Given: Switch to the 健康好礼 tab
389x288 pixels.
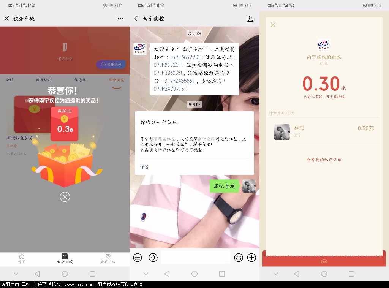Looking at the screenshot, I should tap(44, 80).
